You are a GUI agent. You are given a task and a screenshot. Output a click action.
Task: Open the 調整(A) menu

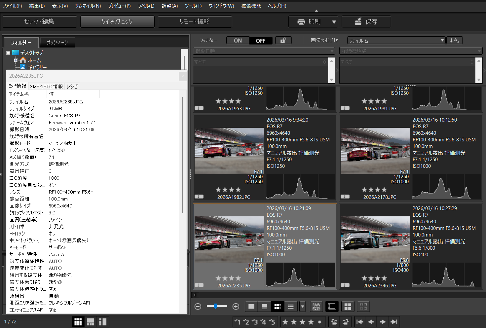pos(169,6)
